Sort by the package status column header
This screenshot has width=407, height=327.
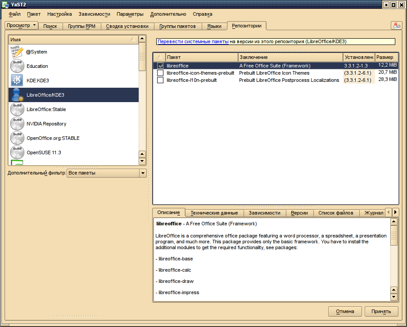160,57
